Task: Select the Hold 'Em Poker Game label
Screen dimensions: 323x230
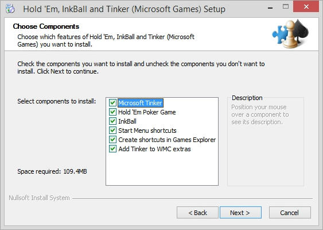Action: pyautogui.click(x=147, y=112)
